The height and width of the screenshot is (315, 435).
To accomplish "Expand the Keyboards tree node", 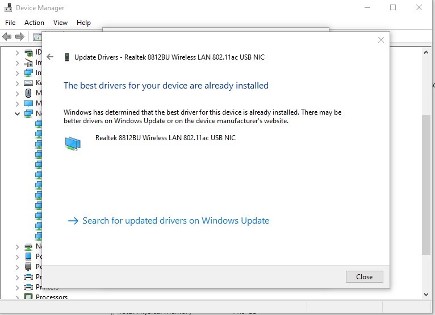I will (x=17, y=83).
